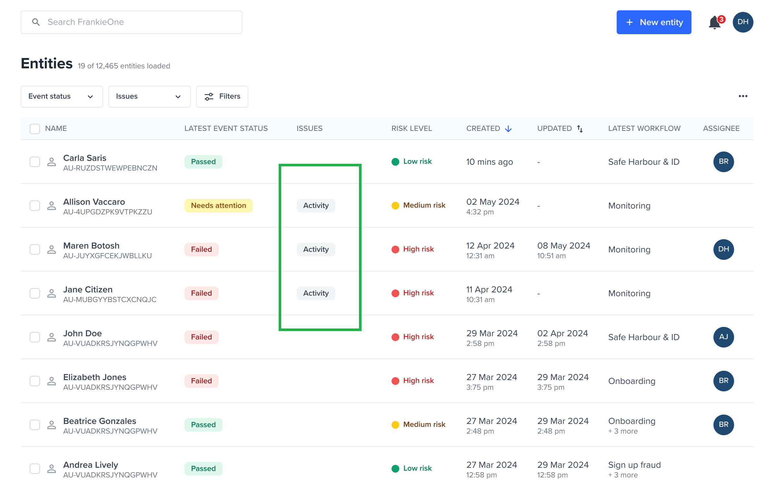This screenshot has width=774, height=490.
Task: Click the Created column sort arrow
Action: [x=508, y=129]
